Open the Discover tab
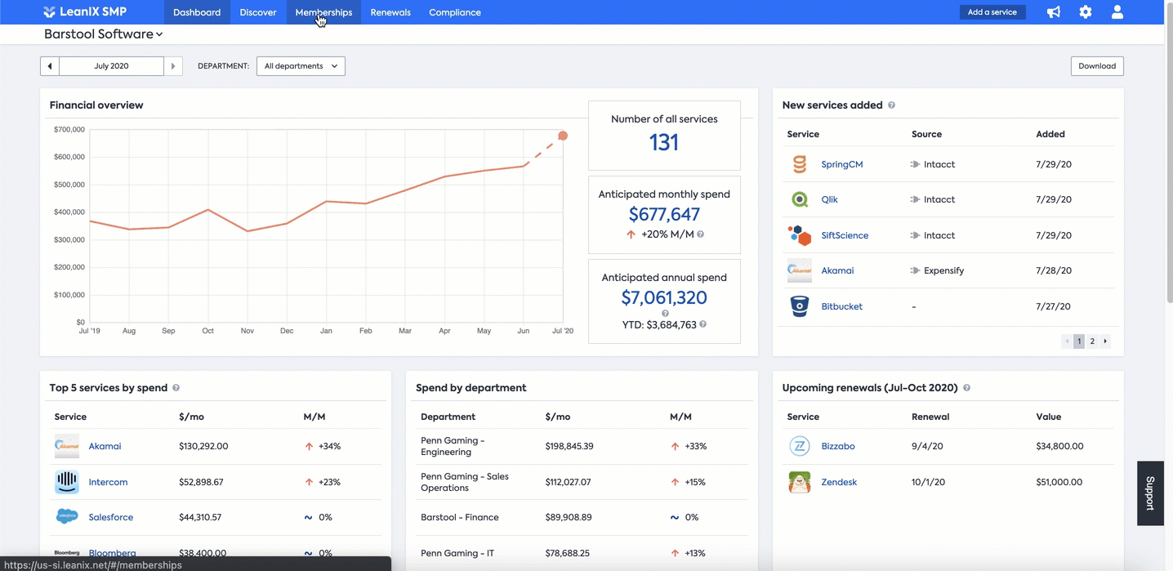 258,12
